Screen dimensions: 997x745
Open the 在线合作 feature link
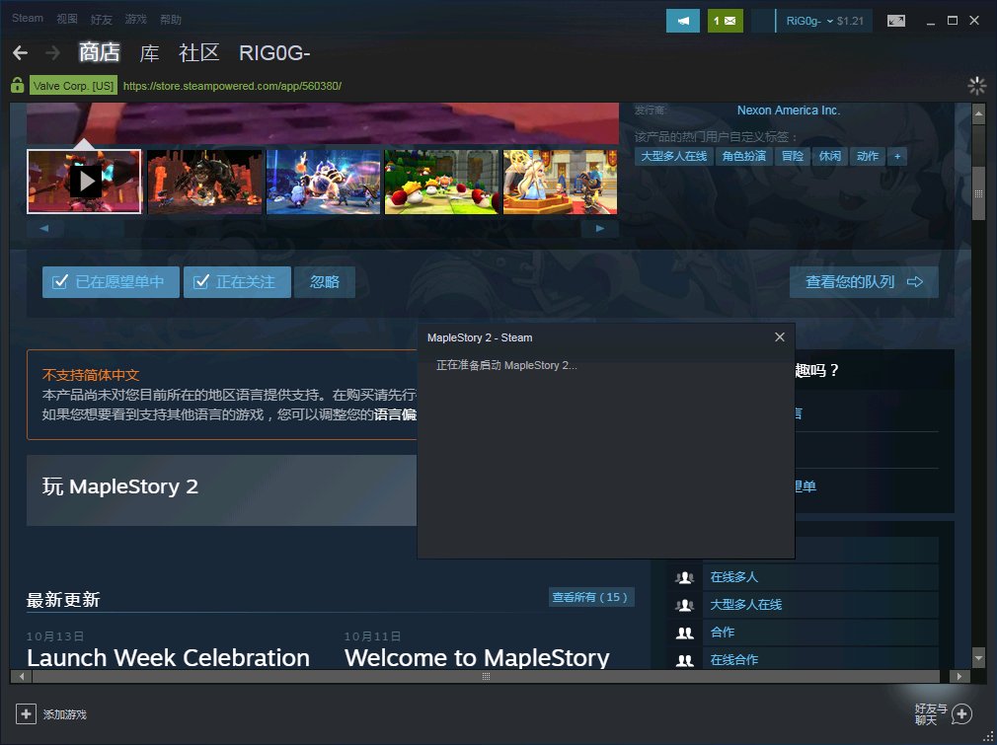tap(733, 660)
